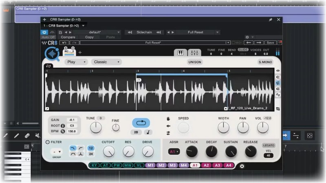Select the M1 modulation tab
Screen dimensions: 326x183
click(x=150, y=165)
